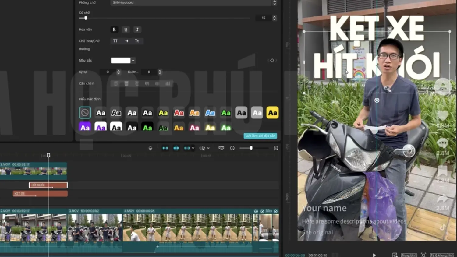Screen dimensions: 457x257
Task: Click the microphone voiceover record icon
Action: 150,148
